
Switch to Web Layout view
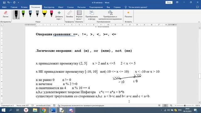point(171,105)
